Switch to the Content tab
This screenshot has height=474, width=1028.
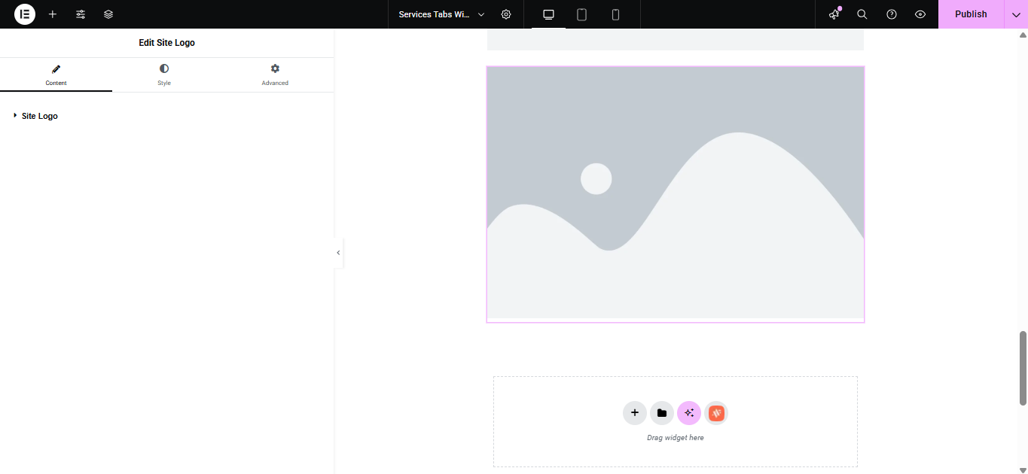coord(56,75)
